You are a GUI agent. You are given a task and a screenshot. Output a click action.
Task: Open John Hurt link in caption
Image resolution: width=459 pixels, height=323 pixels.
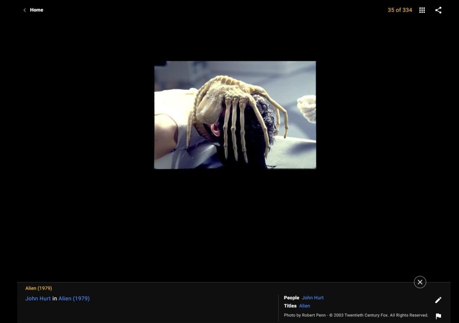[x=38, y=298]
